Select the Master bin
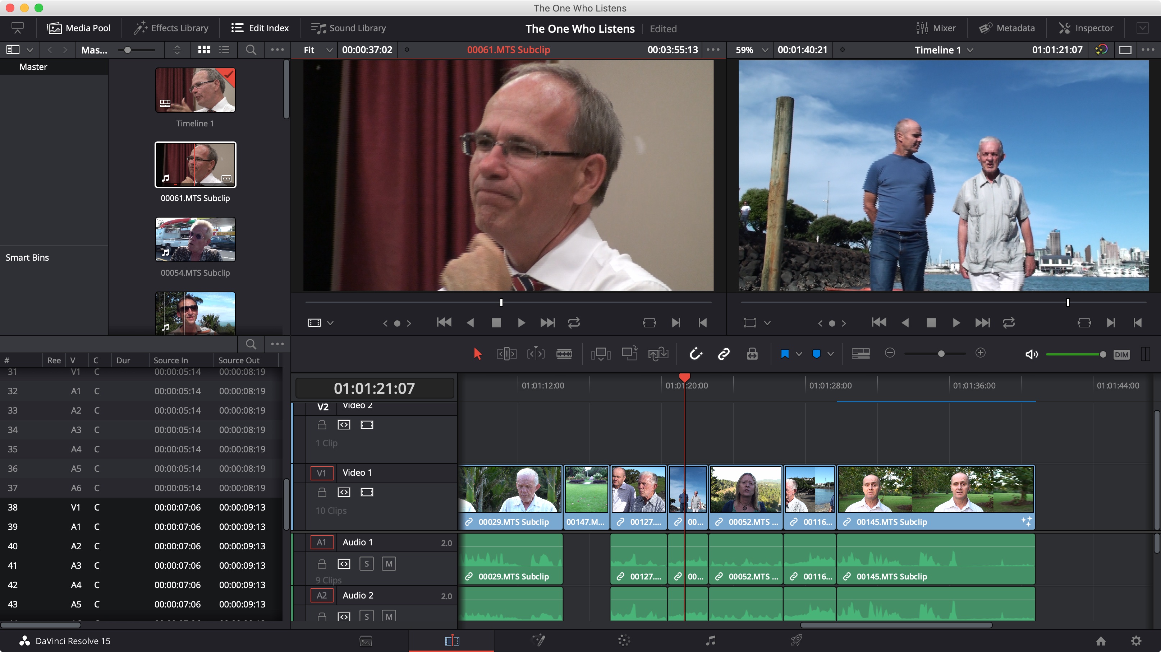 point(33,67)
